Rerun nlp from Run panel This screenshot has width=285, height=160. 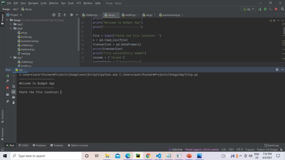coord(7,76)
